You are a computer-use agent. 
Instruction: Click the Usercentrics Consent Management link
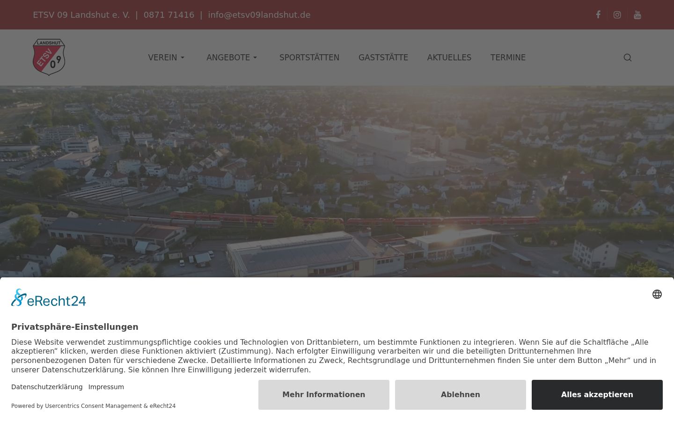coord(93,406)
